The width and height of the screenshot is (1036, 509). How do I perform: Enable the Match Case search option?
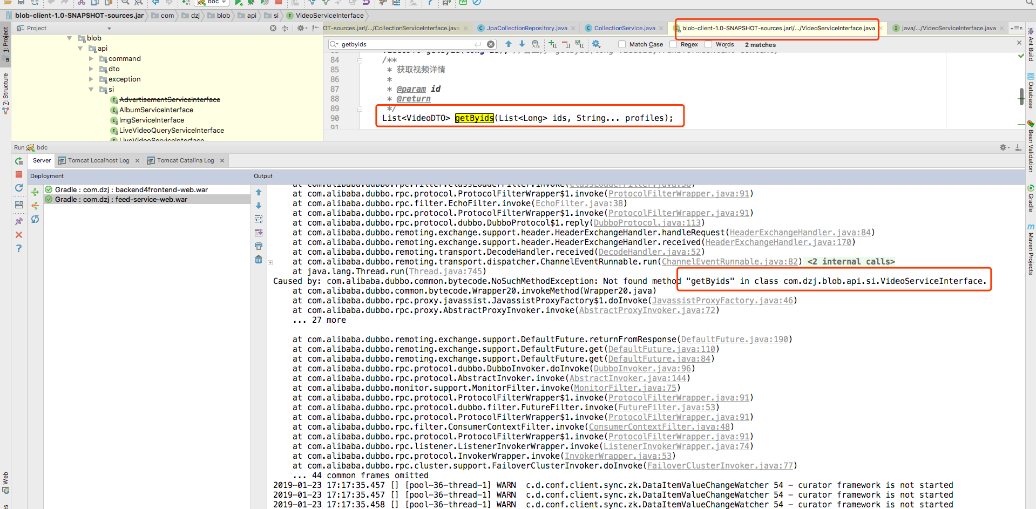(x=622, y=44)
